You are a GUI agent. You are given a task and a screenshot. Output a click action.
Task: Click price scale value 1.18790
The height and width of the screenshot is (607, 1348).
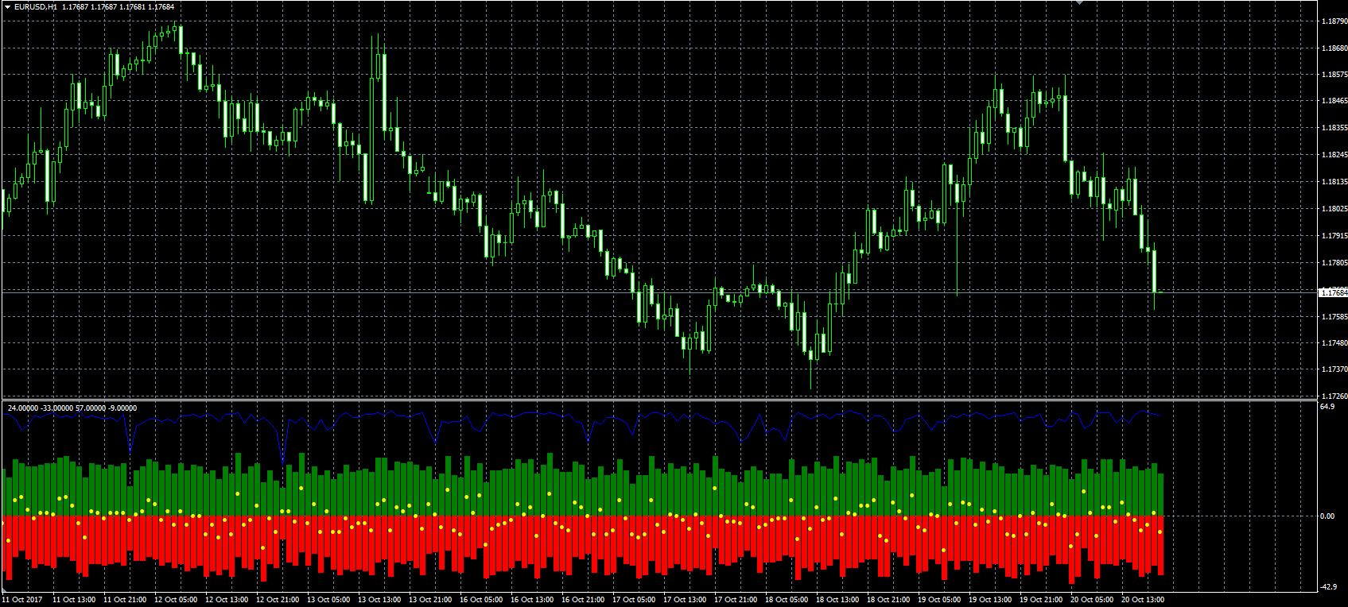click(1334, 21)
